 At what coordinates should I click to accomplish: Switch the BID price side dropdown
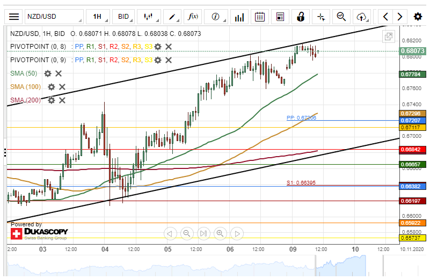[123, 17]
